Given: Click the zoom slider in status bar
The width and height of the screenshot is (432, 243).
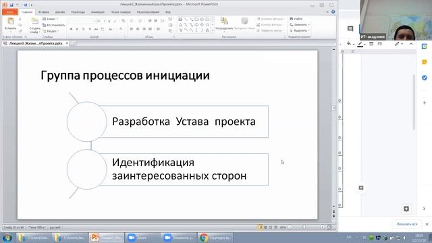Looking at the screenshot, I should [304, 227].
